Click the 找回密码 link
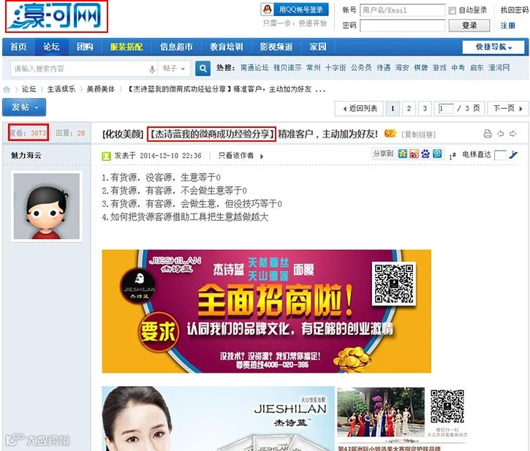The height and width of the screenshot is (451, 530). (x=515, y=10)
